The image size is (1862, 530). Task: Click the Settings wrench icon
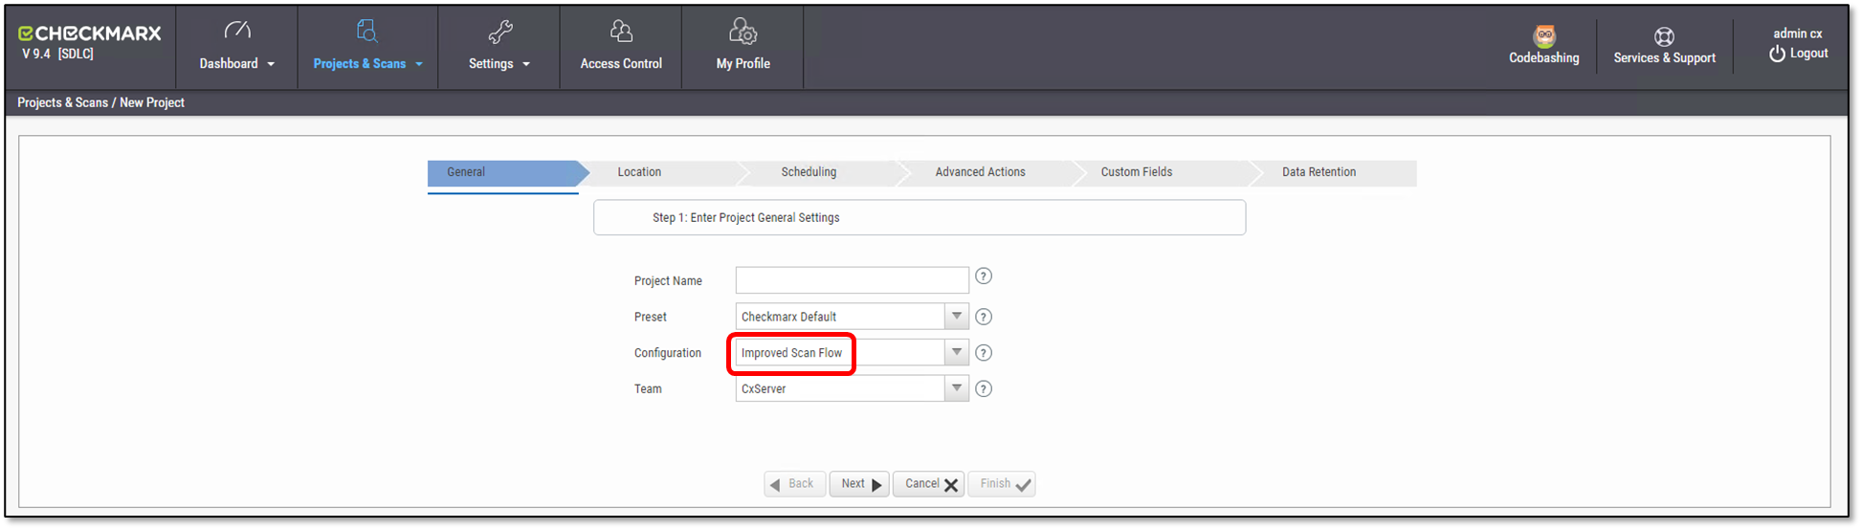499,32
